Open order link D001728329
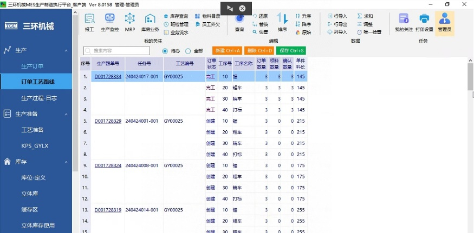 (108, 121)
